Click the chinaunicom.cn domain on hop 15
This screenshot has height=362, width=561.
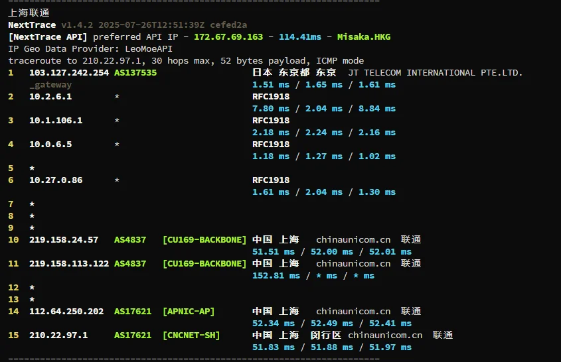[x=385, y=335]
